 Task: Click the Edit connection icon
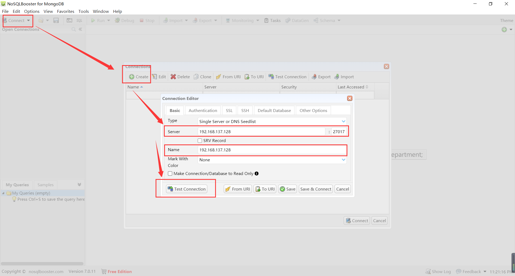pos(154,77)
